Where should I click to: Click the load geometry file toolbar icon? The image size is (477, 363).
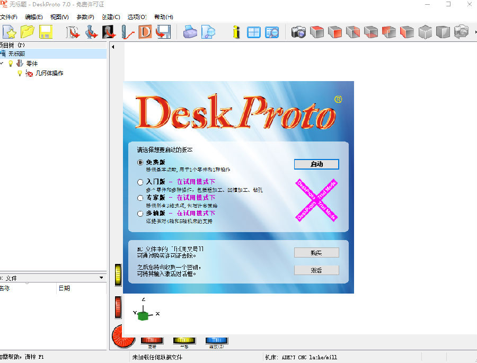tap(73, 32)
